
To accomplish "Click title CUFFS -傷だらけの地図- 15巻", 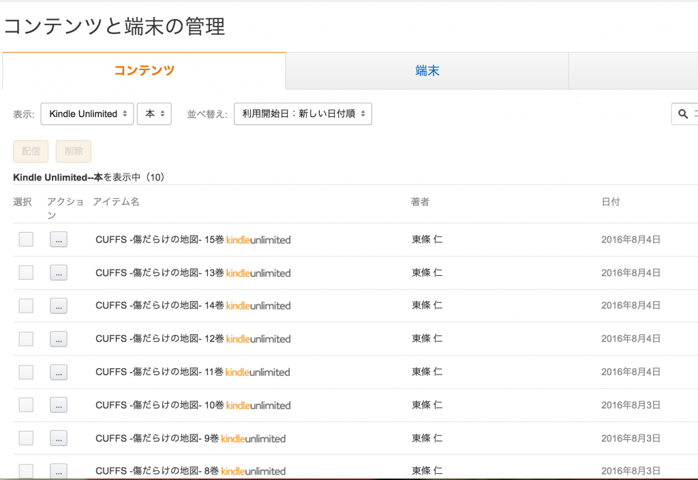I will coord(160,240).
